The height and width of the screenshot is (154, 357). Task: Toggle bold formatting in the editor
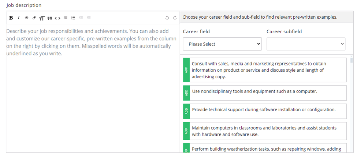tap(11, 18)
